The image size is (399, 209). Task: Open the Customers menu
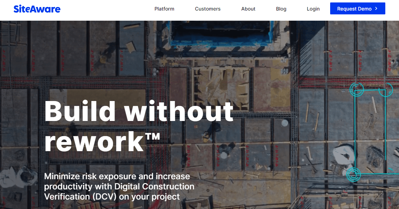[208, 9]
